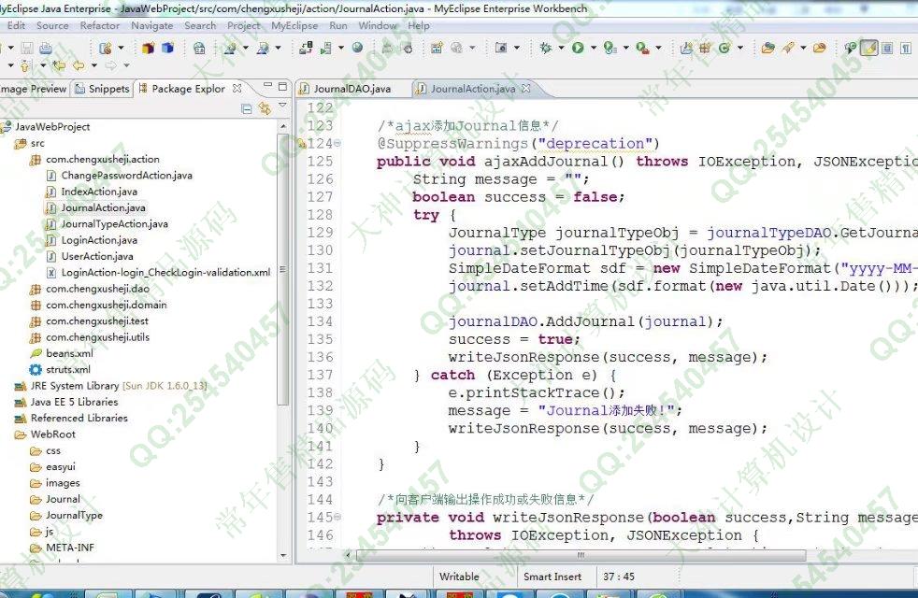Switch to JournalDAO.java editor tab
The height and width of the screenshot is (598, 918).
coord(351,89)
